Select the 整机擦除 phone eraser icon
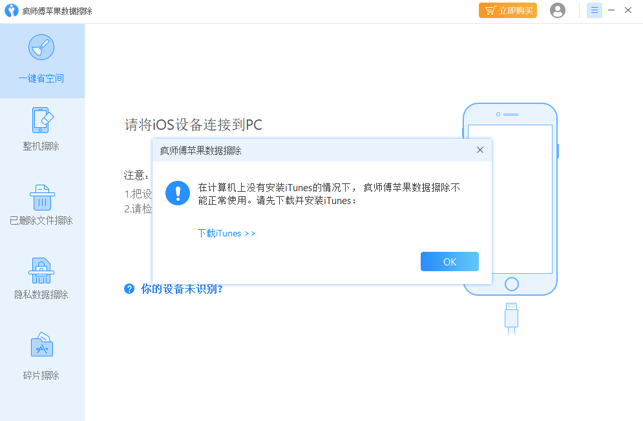 (x=42, y=120)
